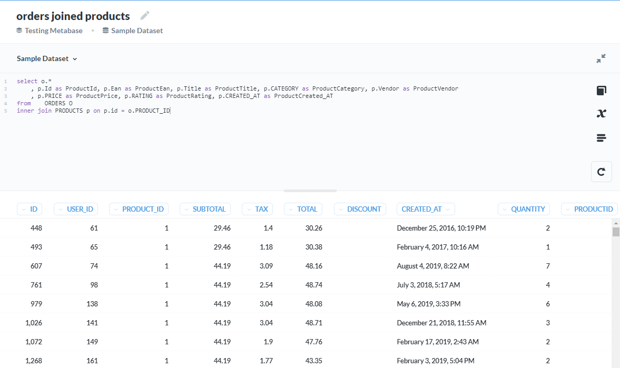
Task: Click the date December 25, 2016, 10:19 PM
Action: point(441,228)
